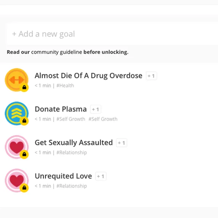Click the +1 button beside Unrequited Love
This screenshot has width=218, height=218.
[101, 176]
